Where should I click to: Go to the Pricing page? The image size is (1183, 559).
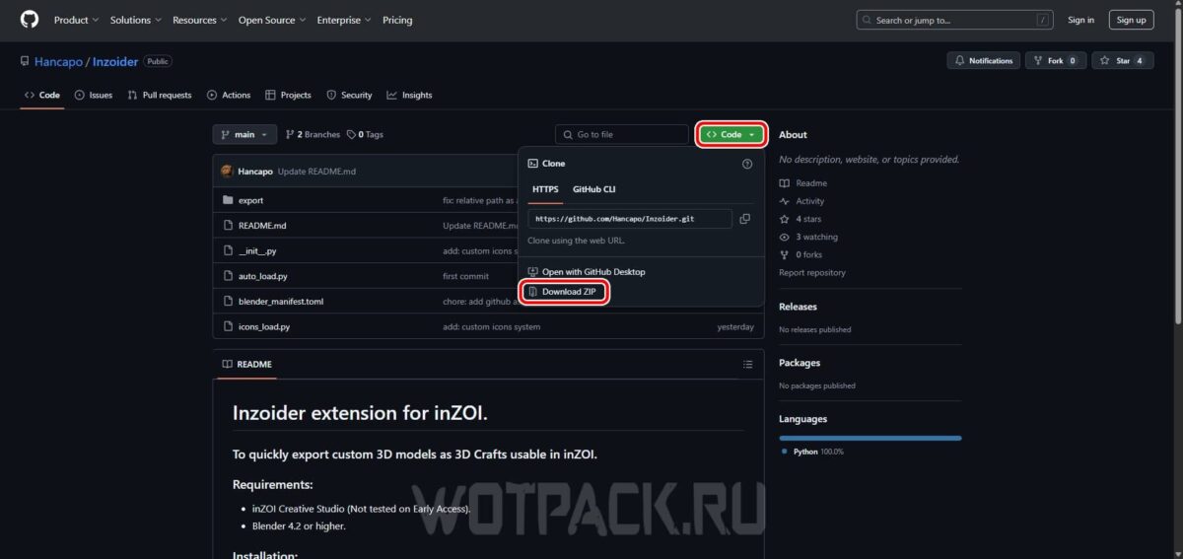coord(397,20)
